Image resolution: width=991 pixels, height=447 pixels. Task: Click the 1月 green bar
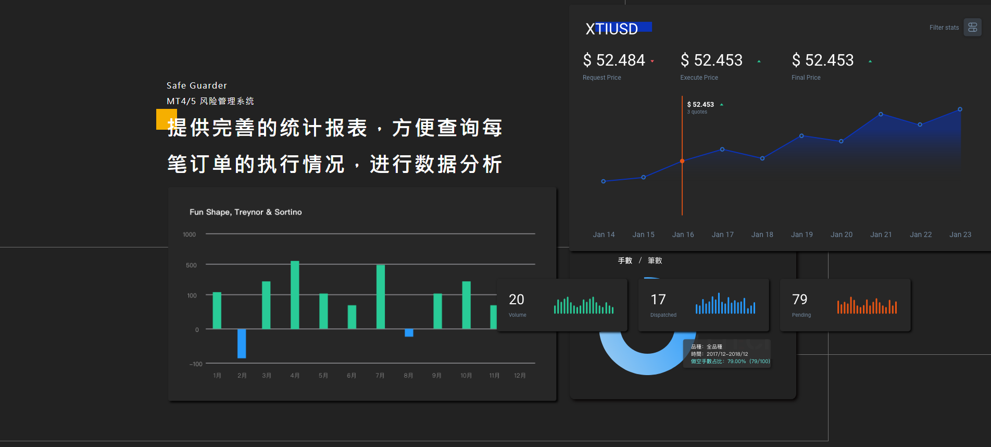pyautogui.click(x=217, y=311)
